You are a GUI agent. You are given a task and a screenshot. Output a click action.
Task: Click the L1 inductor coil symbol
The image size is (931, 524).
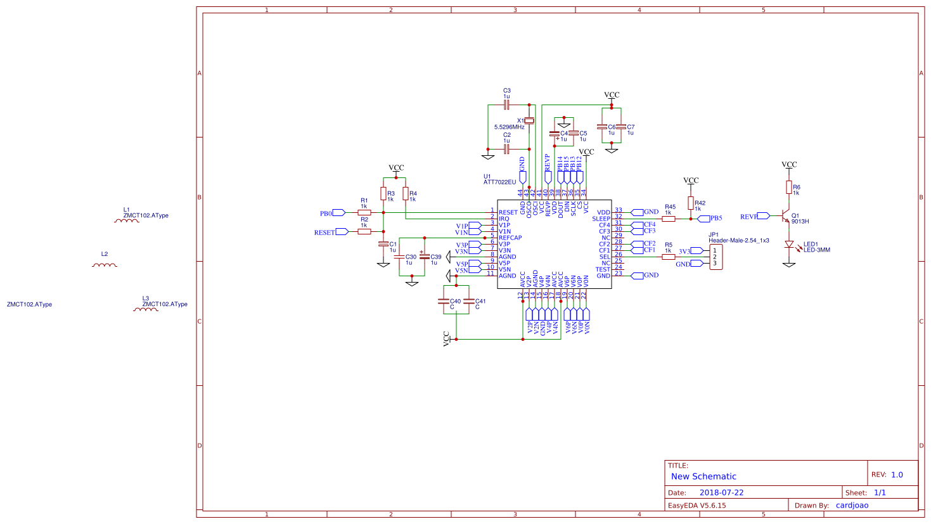click(127, 220)
